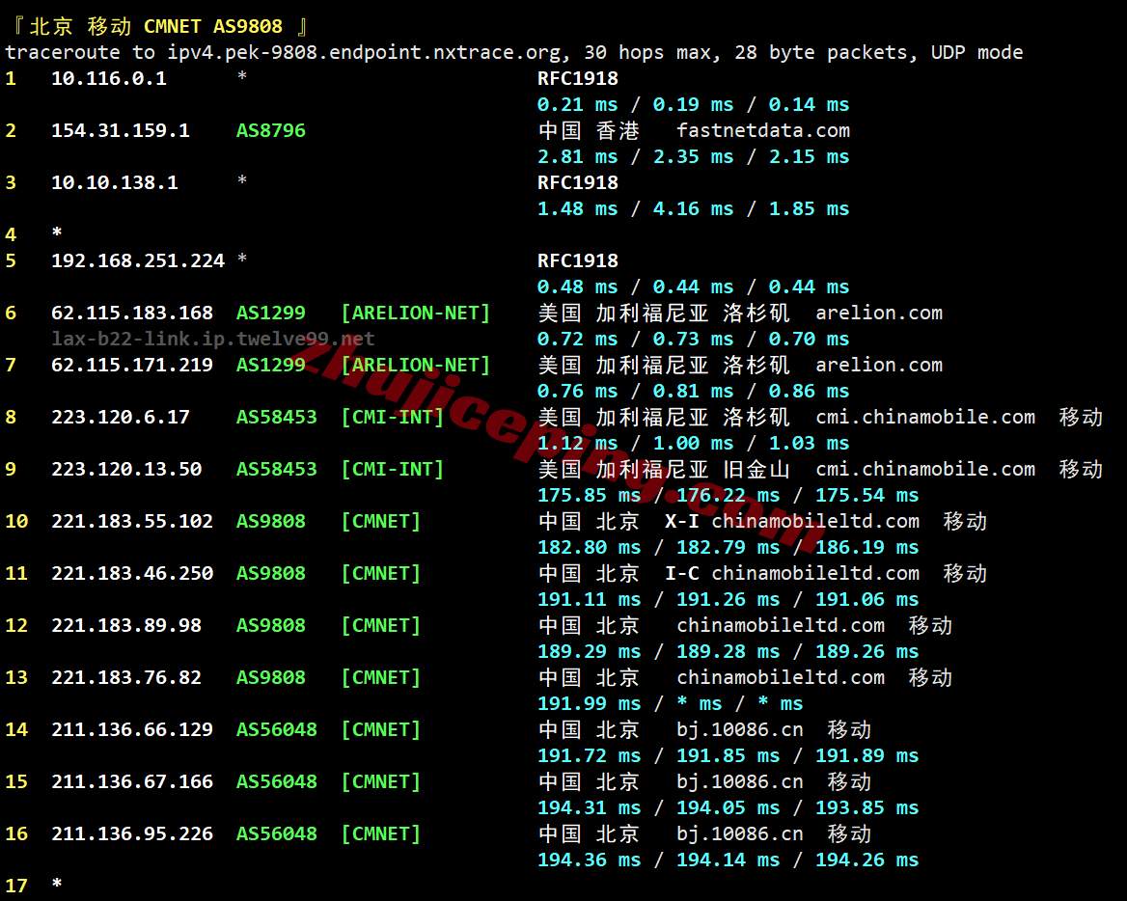Select the latency value 194.31 ms
Viewport: 1127px width, 901px height.
pos(590,808)
